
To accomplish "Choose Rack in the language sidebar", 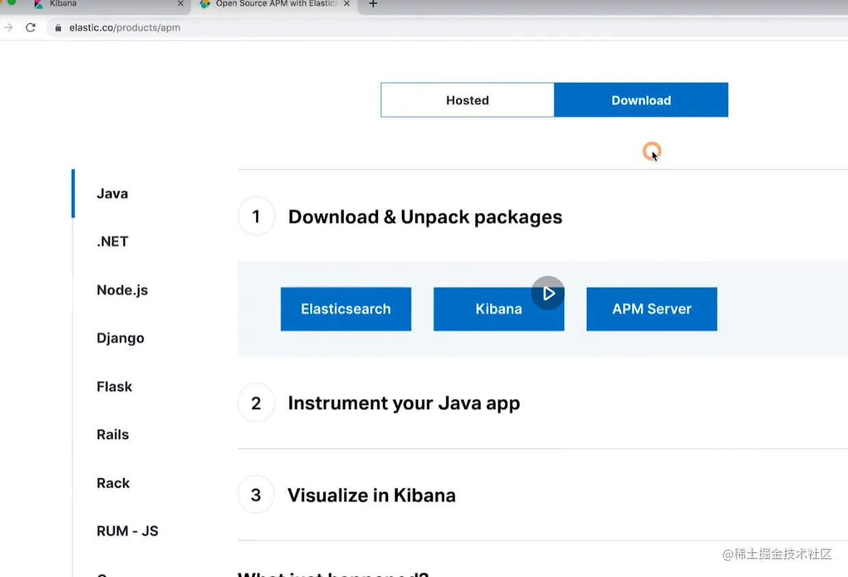I will coord(113,483).
